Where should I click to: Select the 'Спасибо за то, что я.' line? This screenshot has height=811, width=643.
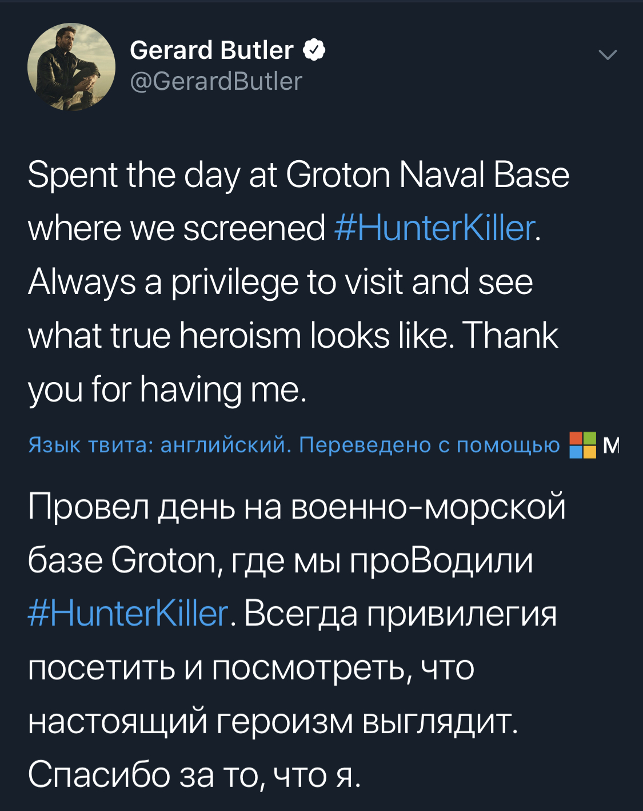tap(194, 774)
